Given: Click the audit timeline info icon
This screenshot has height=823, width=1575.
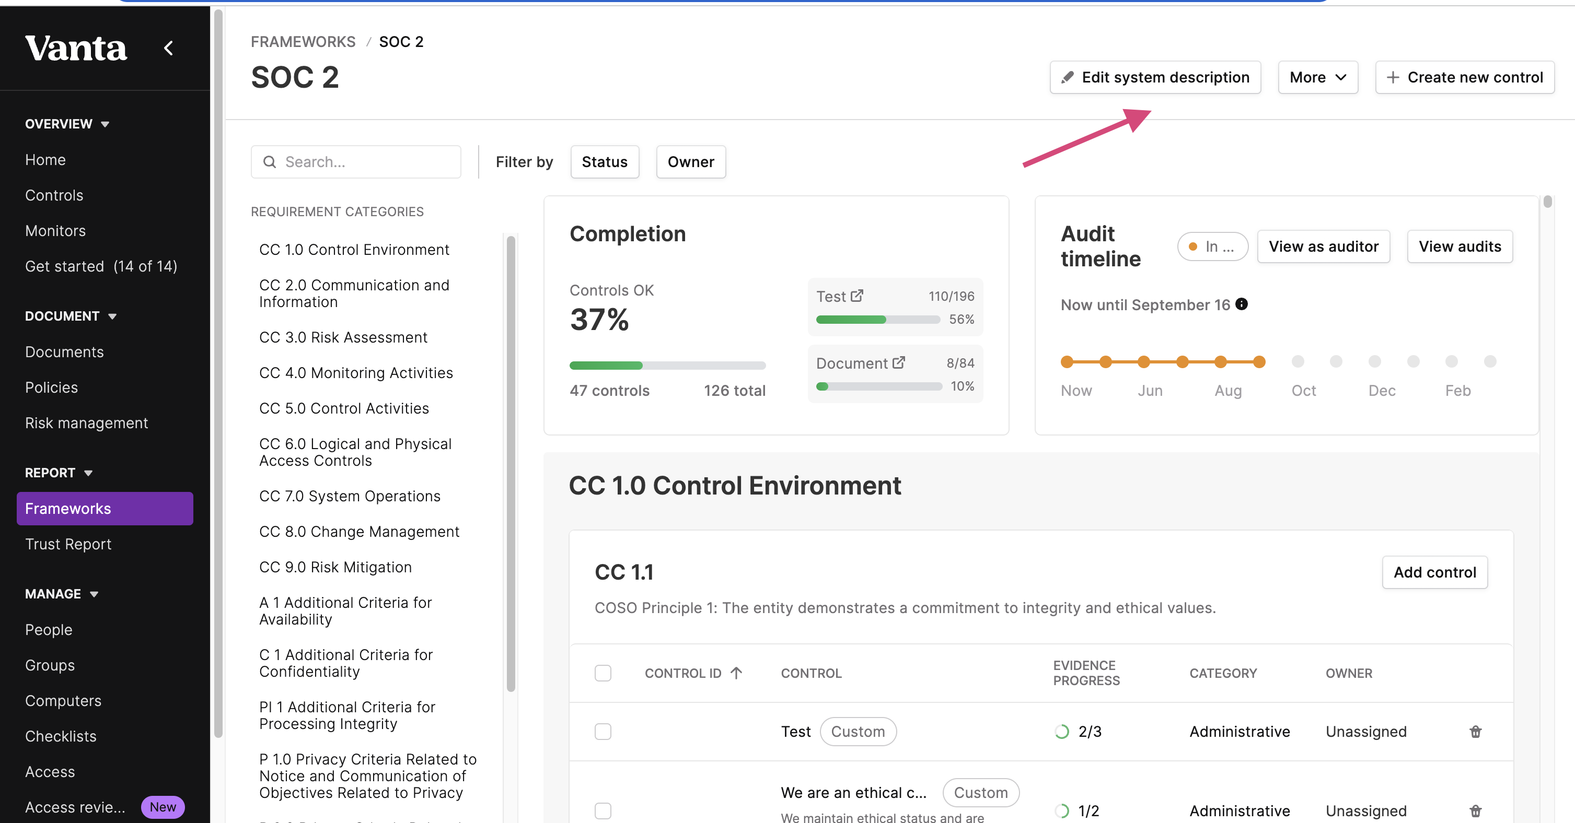Looking at the screenshot, I should coord(1241,303).
